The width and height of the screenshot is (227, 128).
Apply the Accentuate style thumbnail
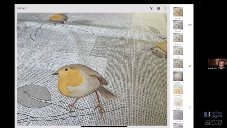click(178, 63)
